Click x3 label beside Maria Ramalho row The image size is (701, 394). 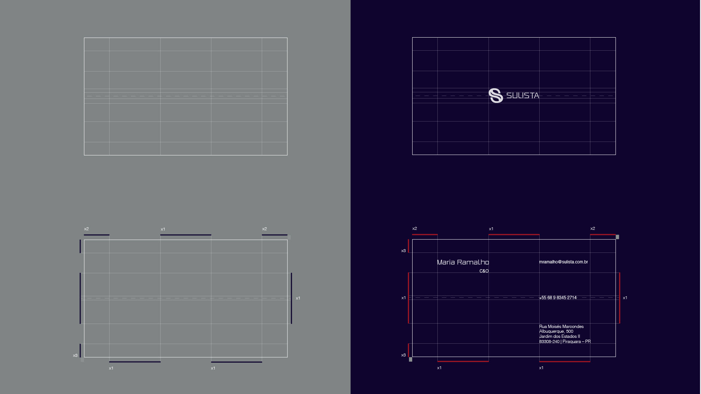[403, 251]
